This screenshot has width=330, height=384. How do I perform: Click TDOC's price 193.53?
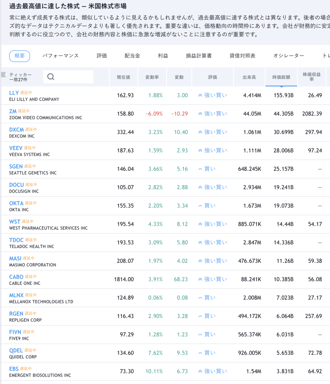coord(125,243)
